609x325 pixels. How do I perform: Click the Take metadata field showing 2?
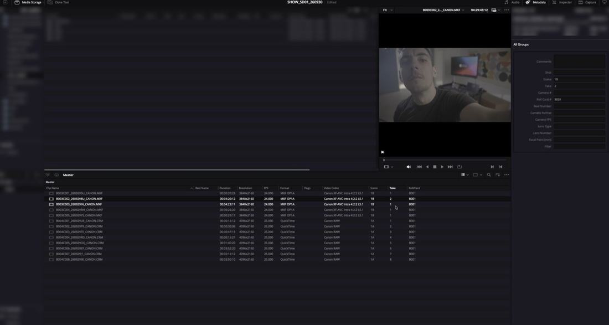tap(579, 86)
